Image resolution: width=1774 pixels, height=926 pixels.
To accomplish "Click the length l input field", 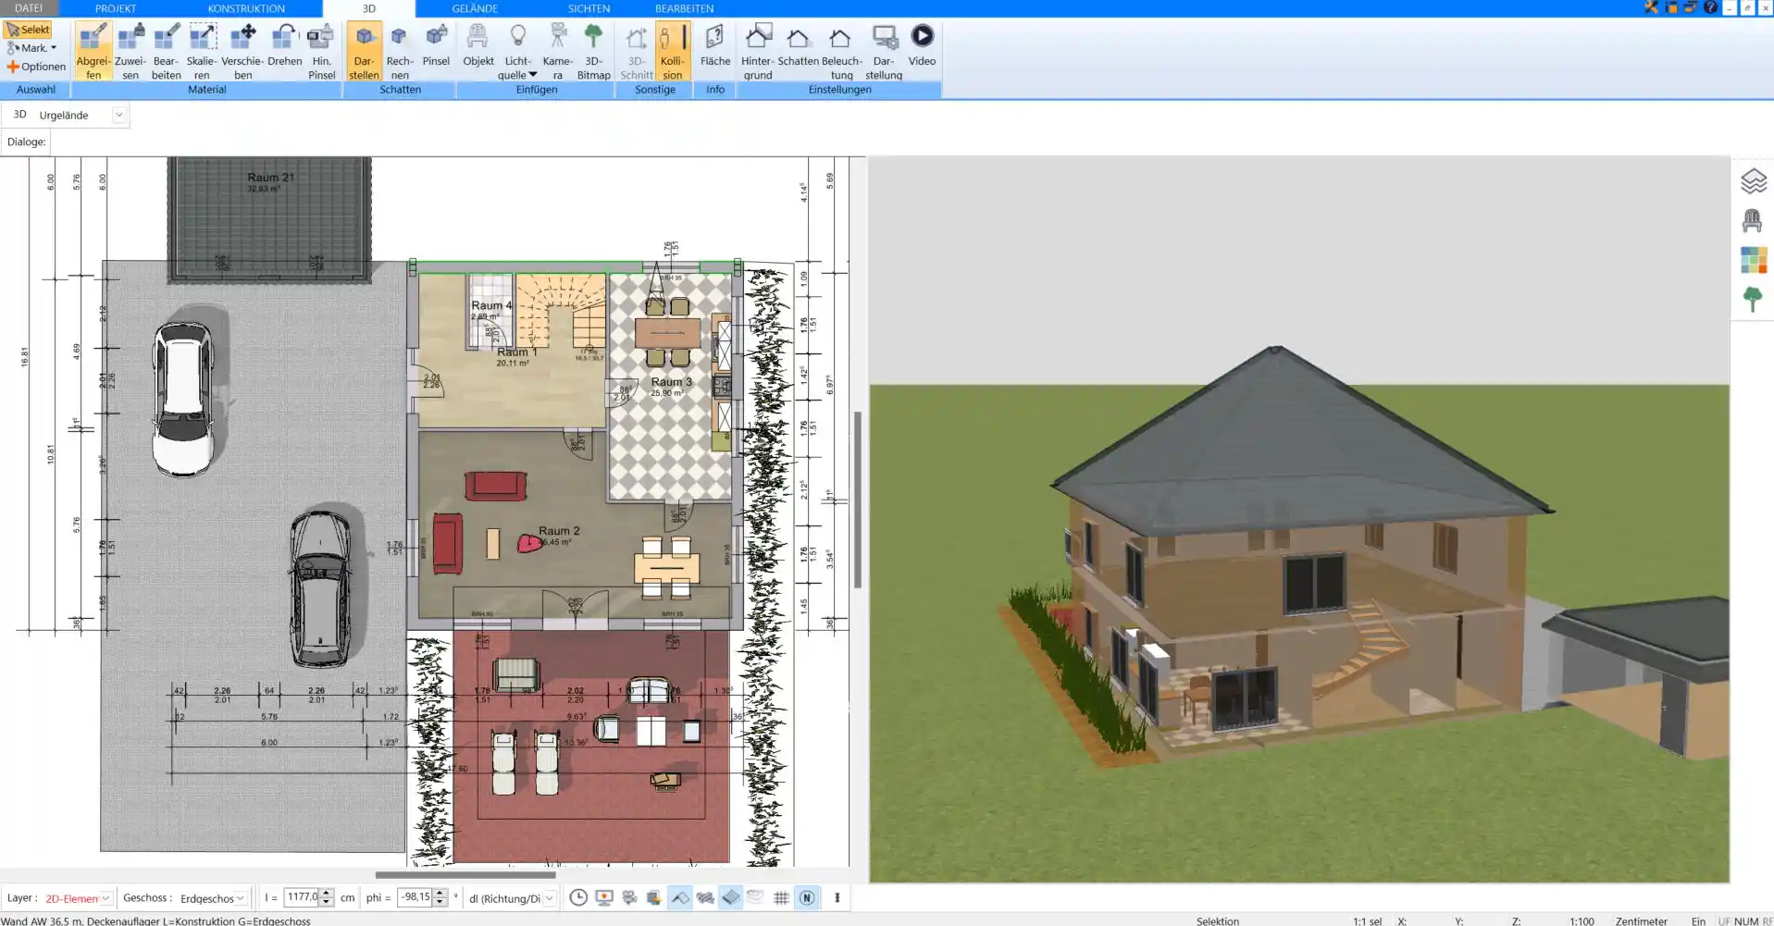I will coord(302,897).
